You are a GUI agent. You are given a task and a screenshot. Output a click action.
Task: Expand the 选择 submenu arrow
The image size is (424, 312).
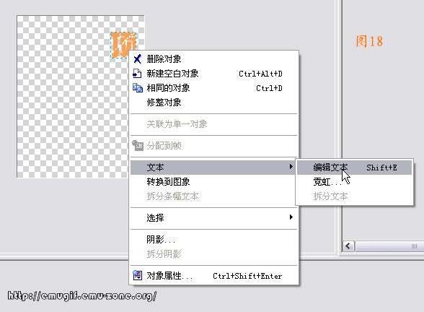click(291, 217)
